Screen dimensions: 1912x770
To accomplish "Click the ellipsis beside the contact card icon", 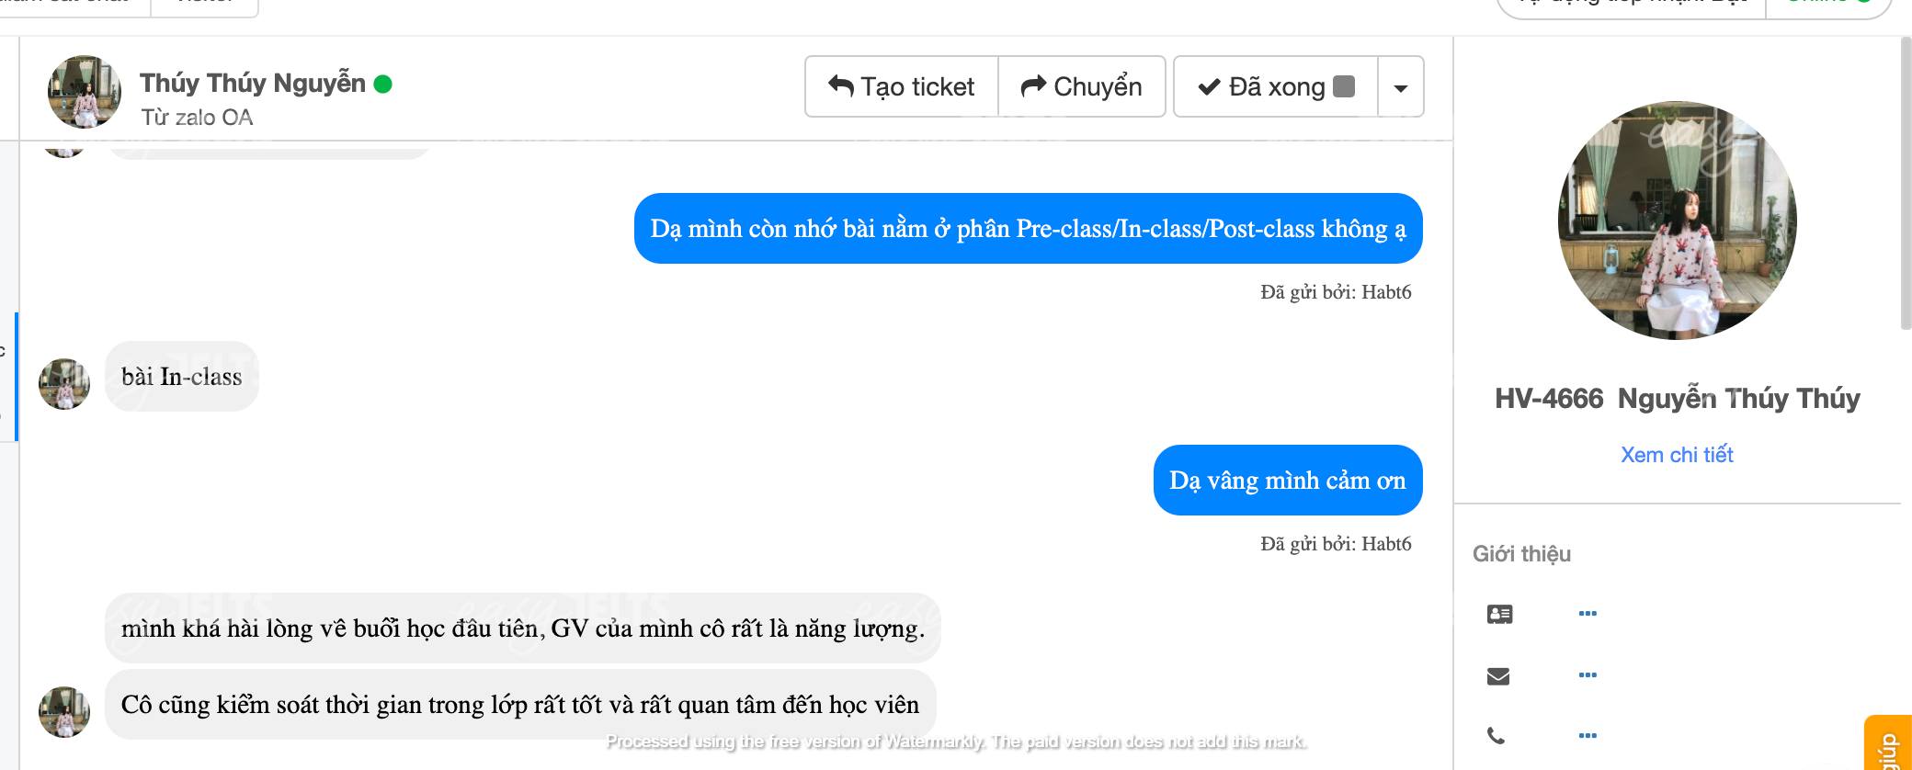I will coord(1588,613).
